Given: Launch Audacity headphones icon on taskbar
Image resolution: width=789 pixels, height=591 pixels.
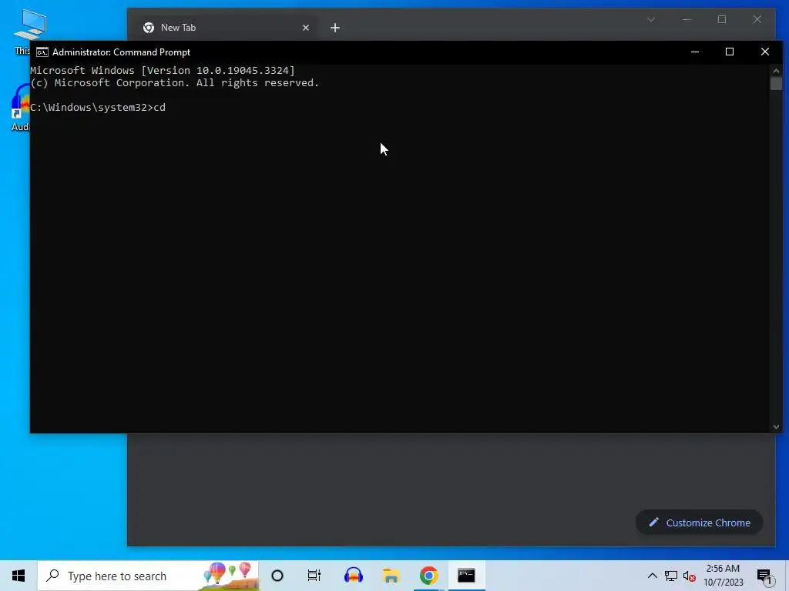Looking at the screenshot, I should tap(353, 576).
